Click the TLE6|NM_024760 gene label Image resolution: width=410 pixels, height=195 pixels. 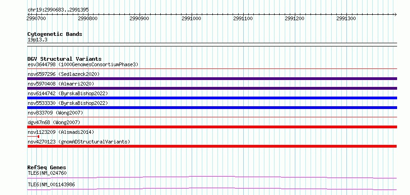(x=47, y=173)
